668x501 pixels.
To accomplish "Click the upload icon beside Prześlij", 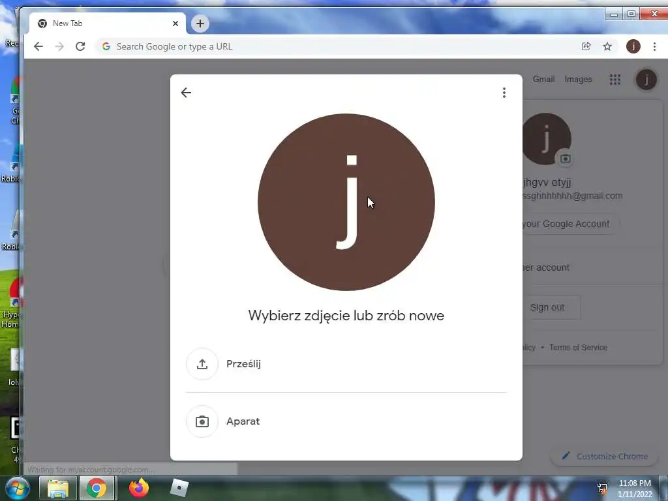I will 202,364.
